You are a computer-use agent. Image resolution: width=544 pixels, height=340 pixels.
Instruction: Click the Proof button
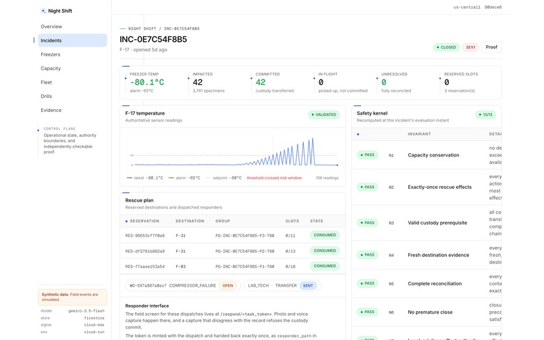pos(491,47)
